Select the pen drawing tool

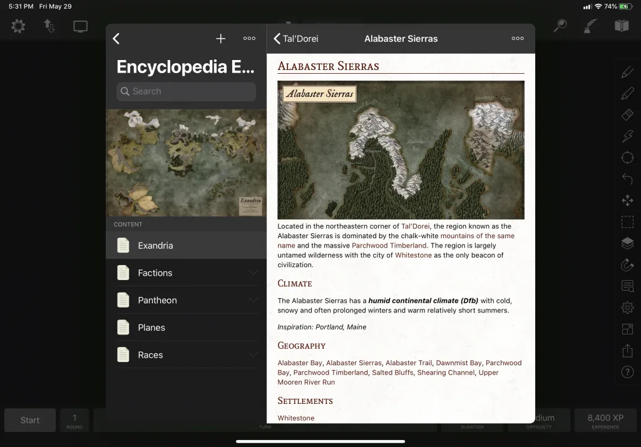(x=627, y=72)
